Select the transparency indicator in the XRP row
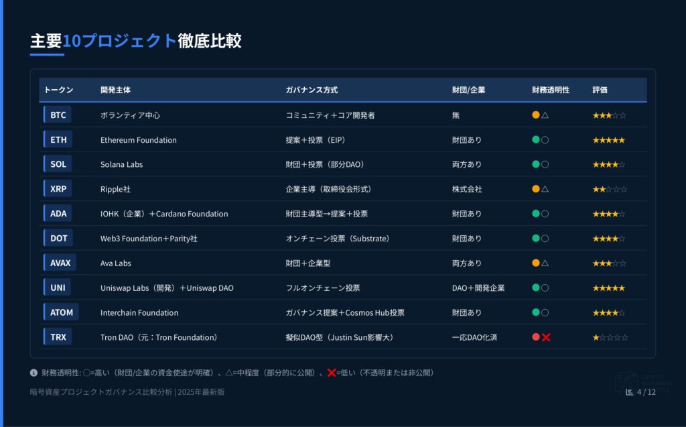Screen dimensions: 686x427 click(x=541, y=189)
